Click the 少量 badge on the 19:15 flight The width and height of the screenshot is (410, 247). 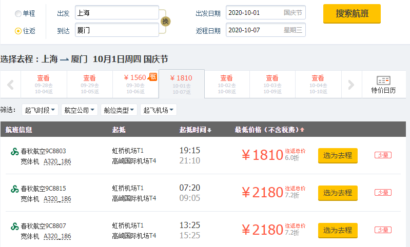pos(383,155)
